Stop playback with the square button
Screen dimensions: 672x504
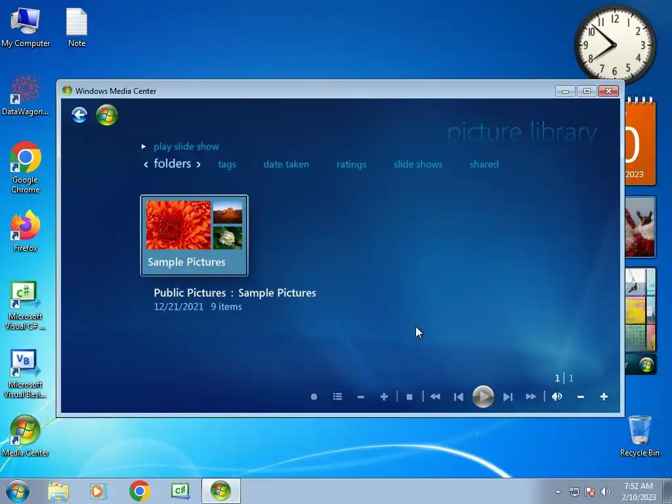[x=409, y=397]
